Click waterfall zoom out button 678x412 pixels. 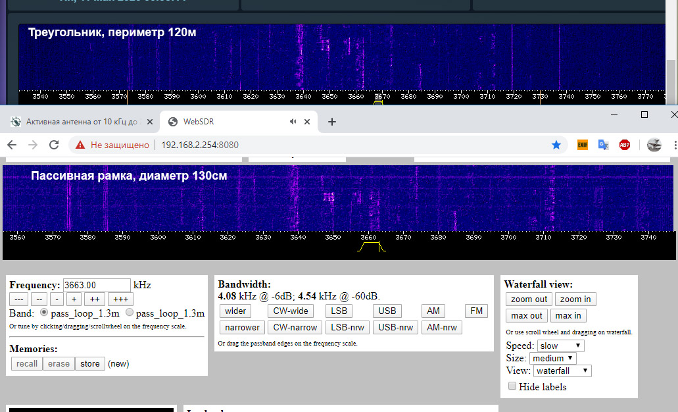click(529, 299)
